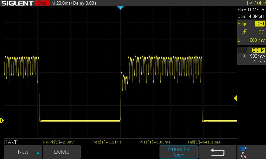
Task: Click the DC trigger coupling label
Action: pyautogui.click(x=261, y=32)
